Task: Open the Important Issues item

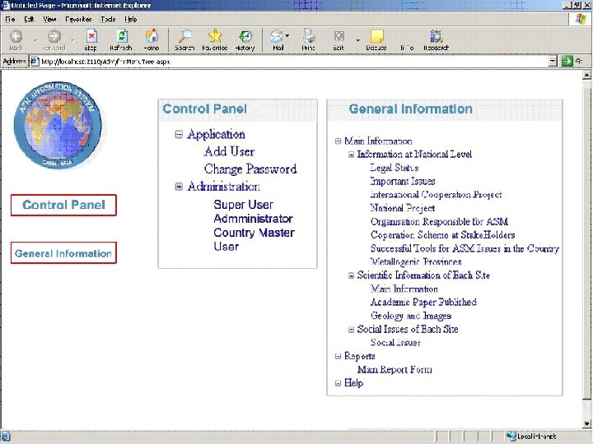Action: coord(403,181)
